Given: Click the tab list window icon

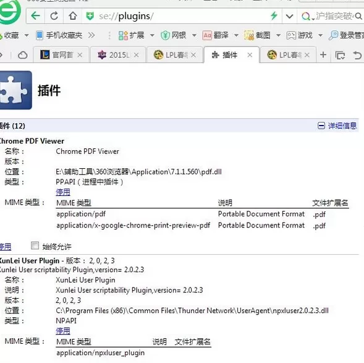Looking at the screenshot, I should pos(340,55).
